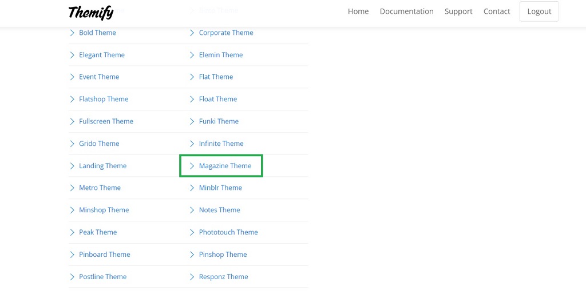Click the Themify logo
The image size is (586, 294).
[x=91, y=13]
